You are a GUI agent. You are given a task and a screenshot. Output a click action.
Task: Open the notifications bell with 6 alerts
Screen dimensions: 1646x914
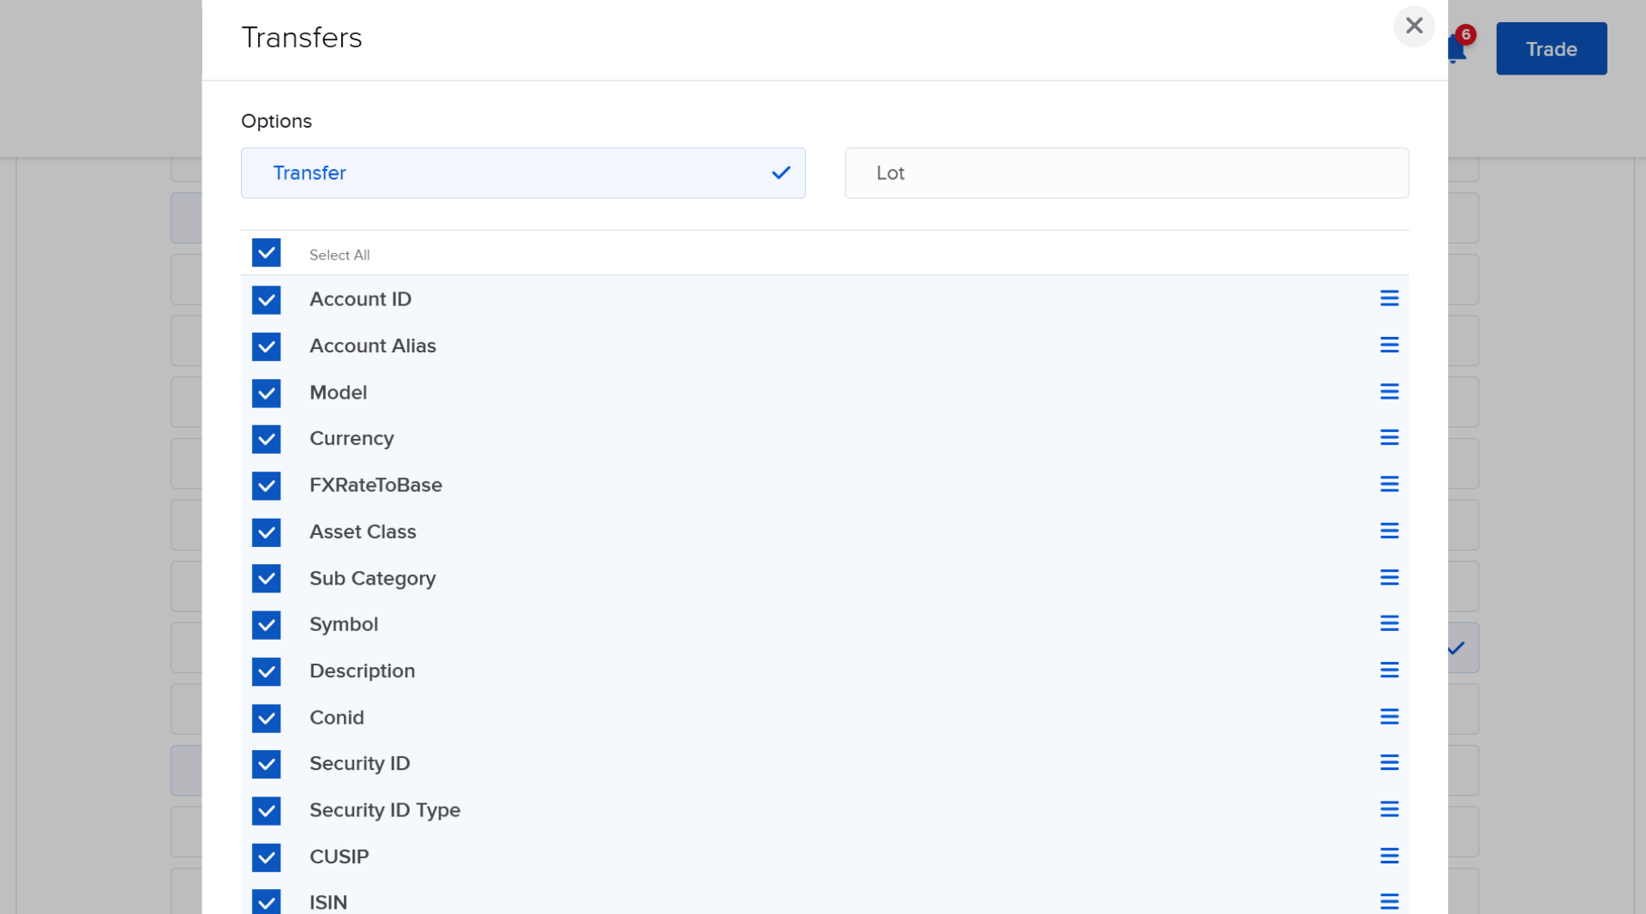[1457, 47]
